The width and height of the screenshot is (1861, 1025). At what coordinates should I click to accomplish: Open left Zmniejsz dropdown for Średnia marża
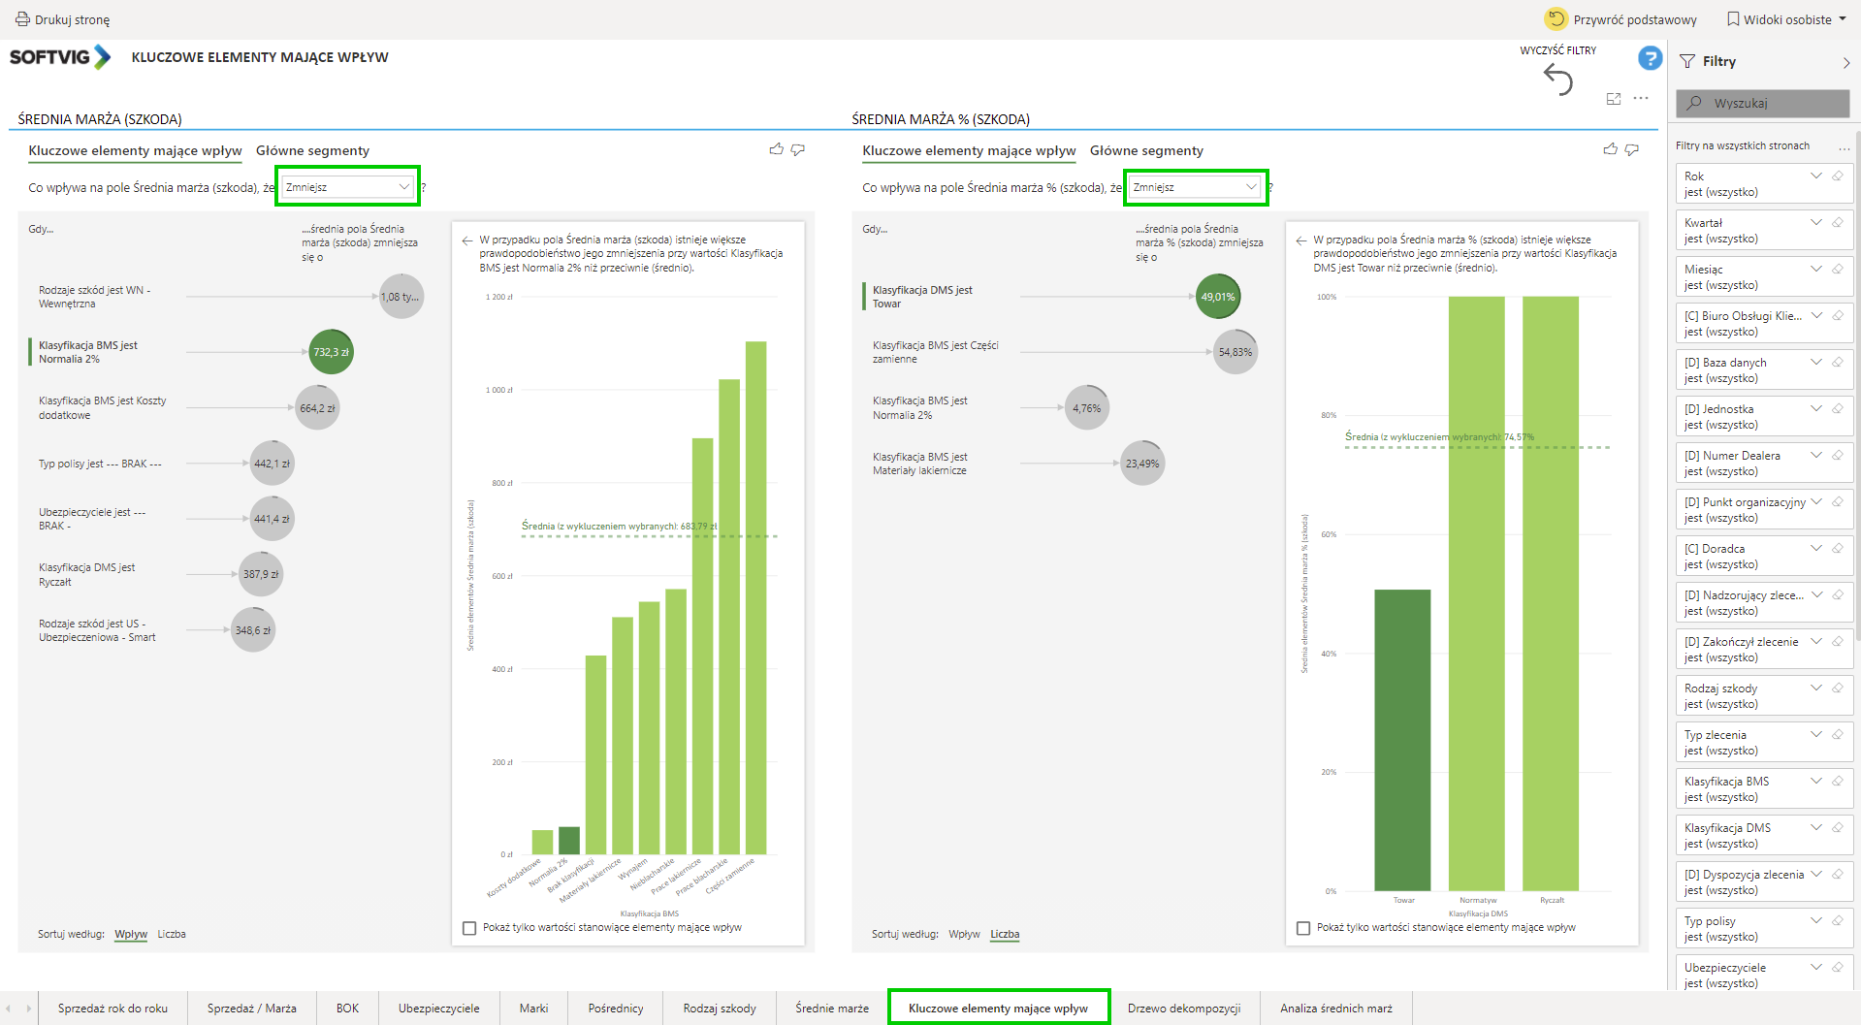(x=348, y=187)
